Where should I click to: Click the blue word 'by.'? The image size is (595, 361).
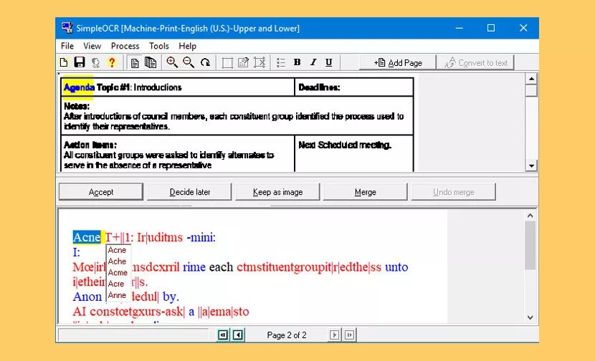(171, 297)
